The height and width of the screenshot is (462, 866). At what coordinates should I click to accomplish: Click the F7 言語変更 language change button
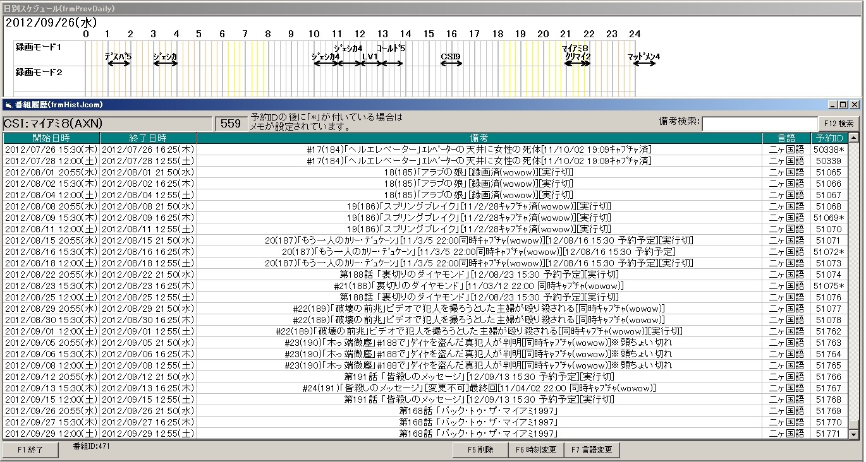(592, 450)
